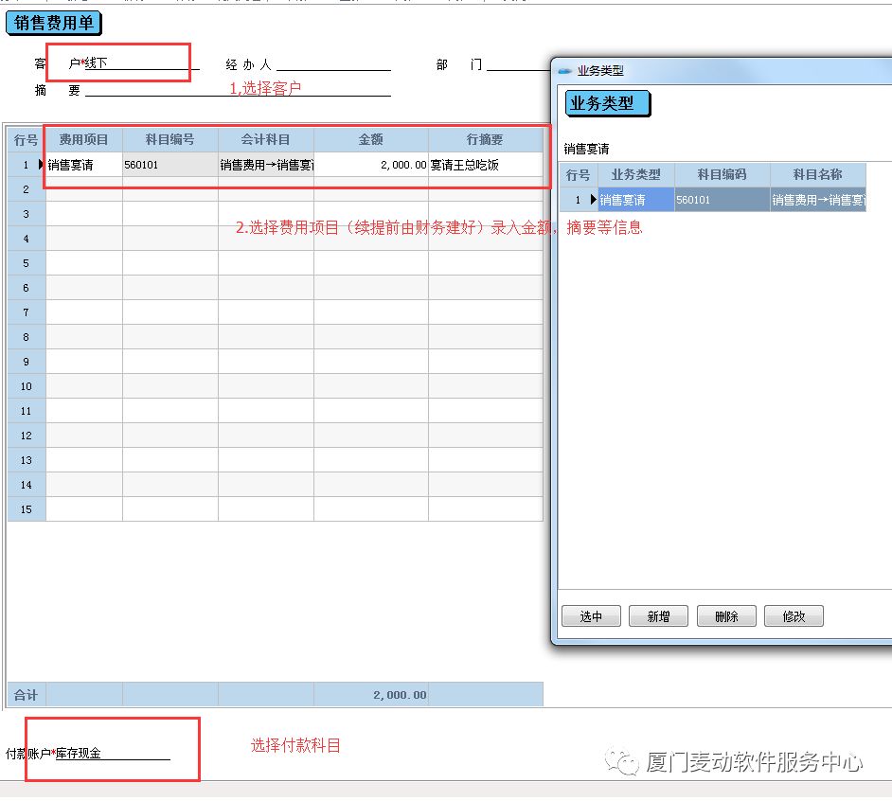The image size is (892, 801).
Task: Click the 客户 field showing 线下
Action: tap(142, 63)
